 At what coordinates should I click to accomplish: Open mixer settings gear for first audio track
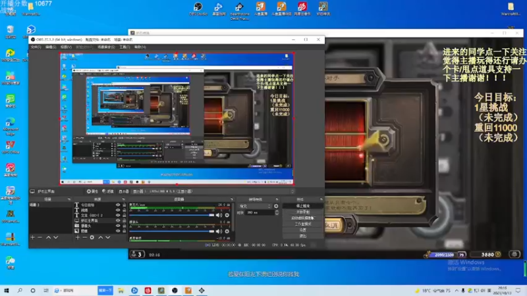tap(227, 215)
